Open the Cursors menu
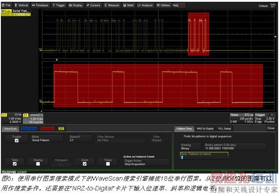Viewport: 279px width, 194px height. tap(93, 5)
